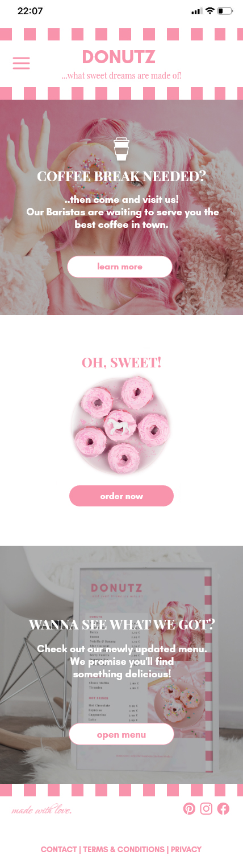243x867 pixels.
Task: Click the open menu button
Action: pyautogui.click(x=122, y=734)
